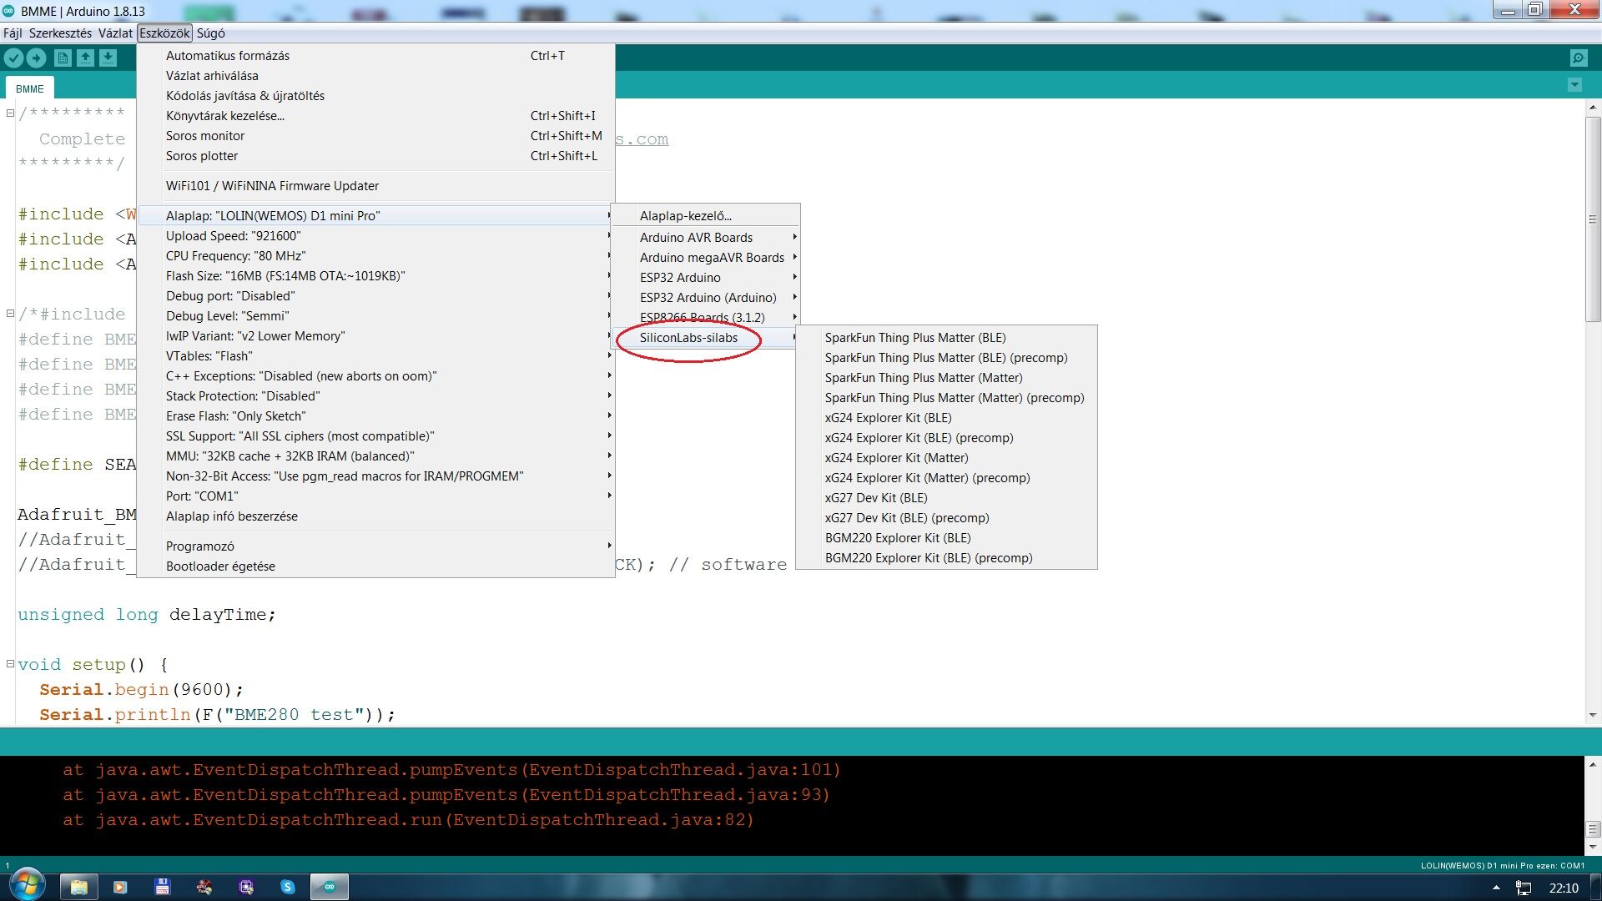Choose Kódolás javítása & újratöltés

376,95
